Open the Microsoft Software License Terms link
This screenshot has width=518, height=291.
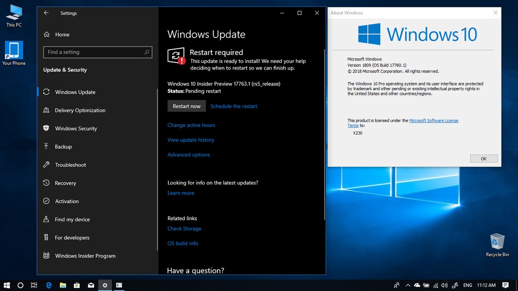[x=434, y=120]
